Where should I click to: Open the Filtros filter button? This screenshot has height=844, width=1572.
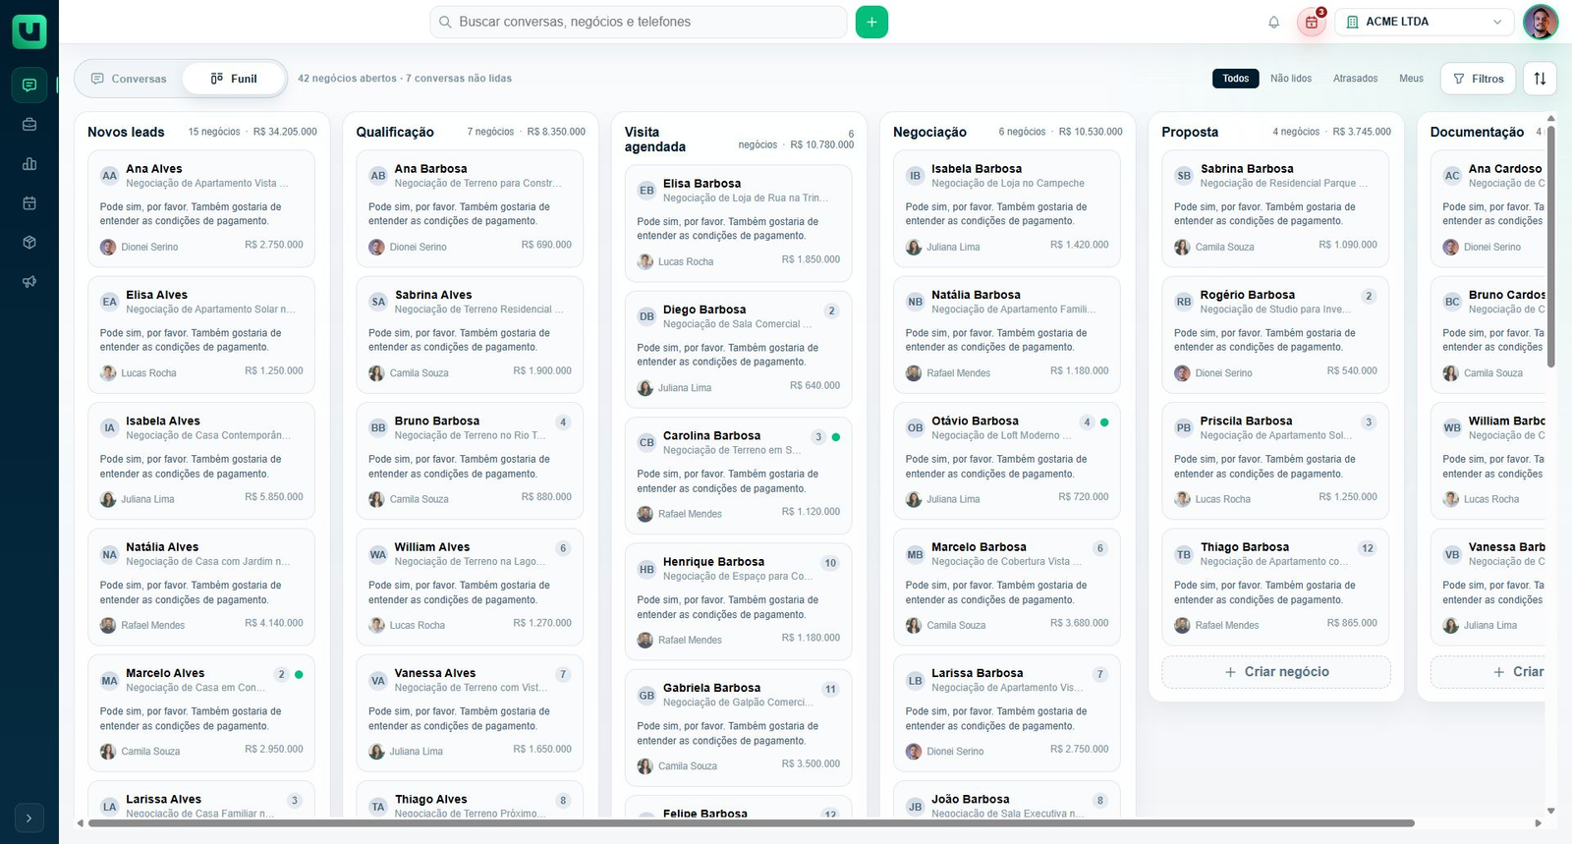pos(1478,79)
